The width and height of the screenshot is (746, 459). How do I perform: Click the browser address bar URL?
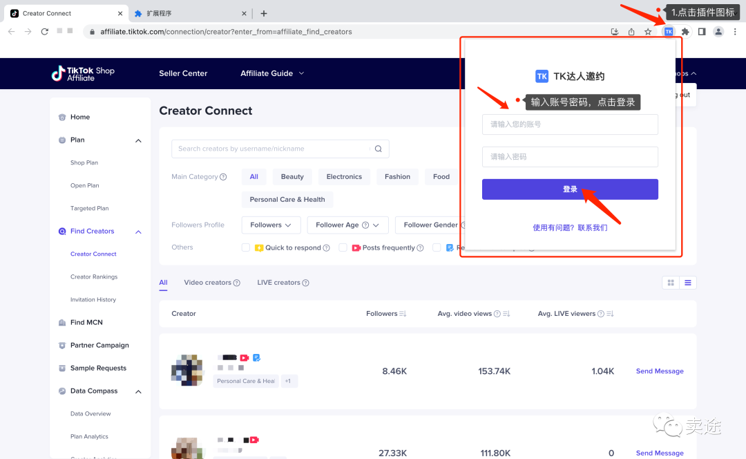click(226, 31)
